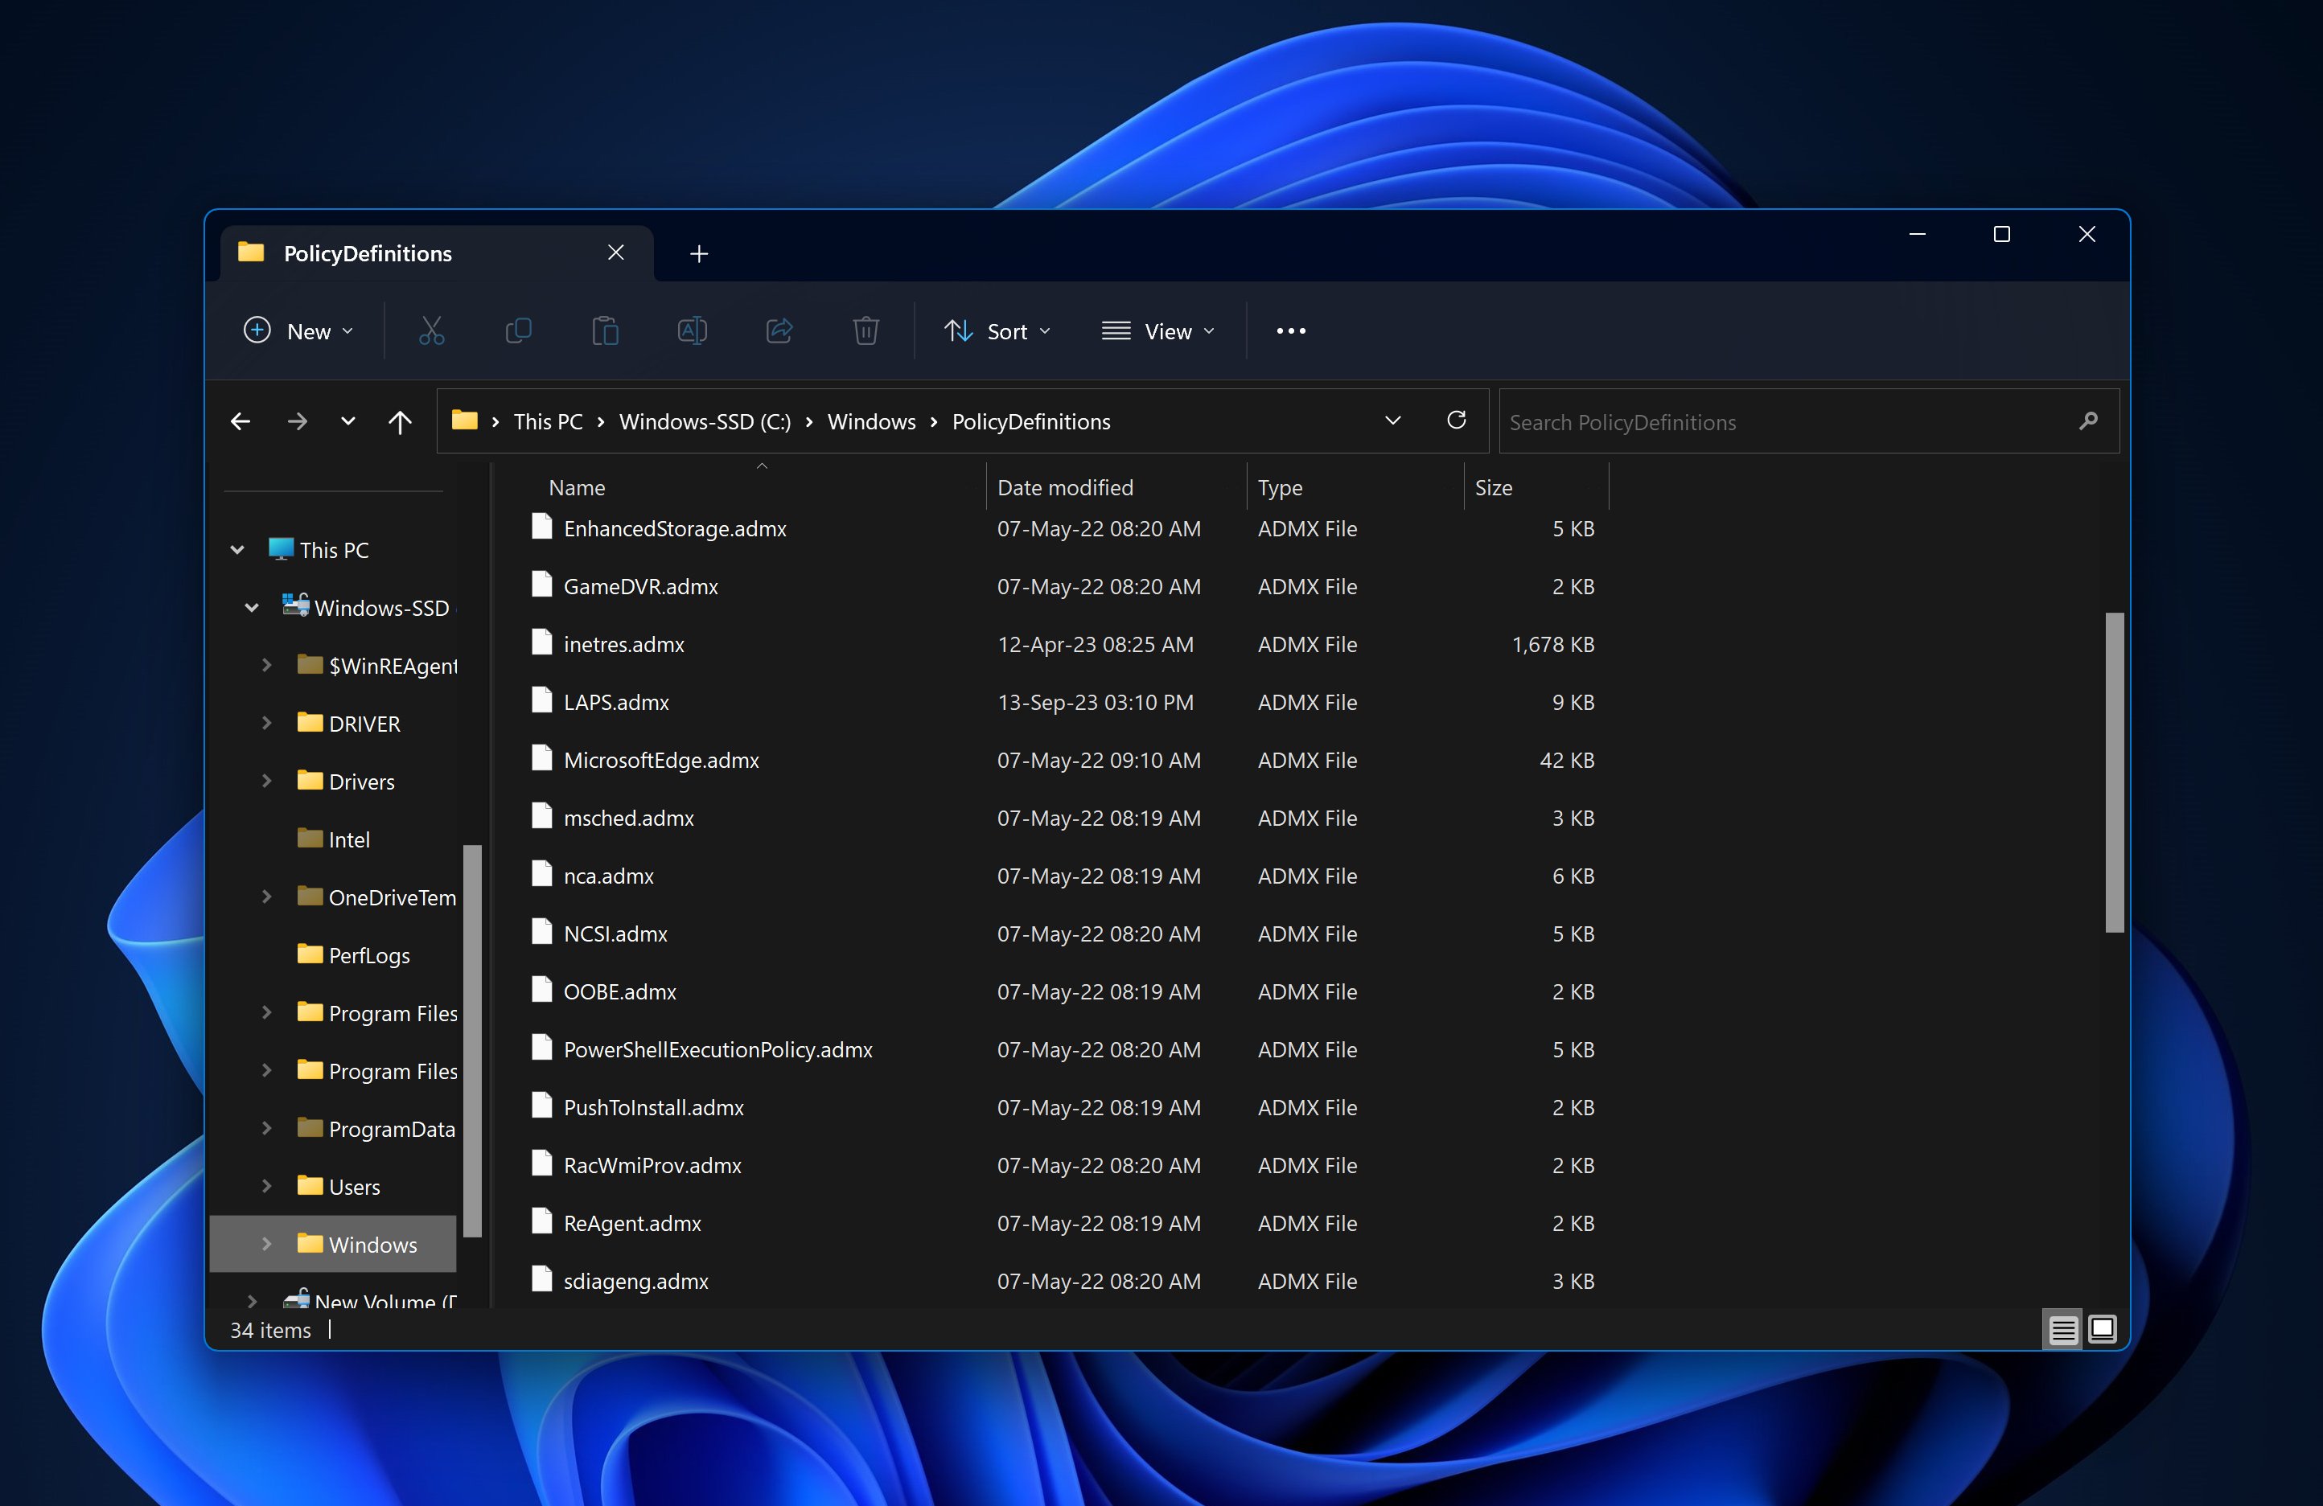Click the DRIVER folder icon in tree
The height and width of the screenshot is (1506, 2323).
click(x=310, y=723)
